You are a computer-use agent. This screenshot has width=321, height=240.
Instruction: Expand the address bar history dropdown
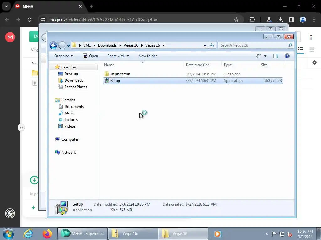click(x=205, y=46)
